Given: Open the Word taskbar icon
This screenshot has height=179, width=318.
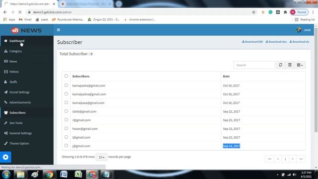Looking at the screenshot, I should (64, 175).
